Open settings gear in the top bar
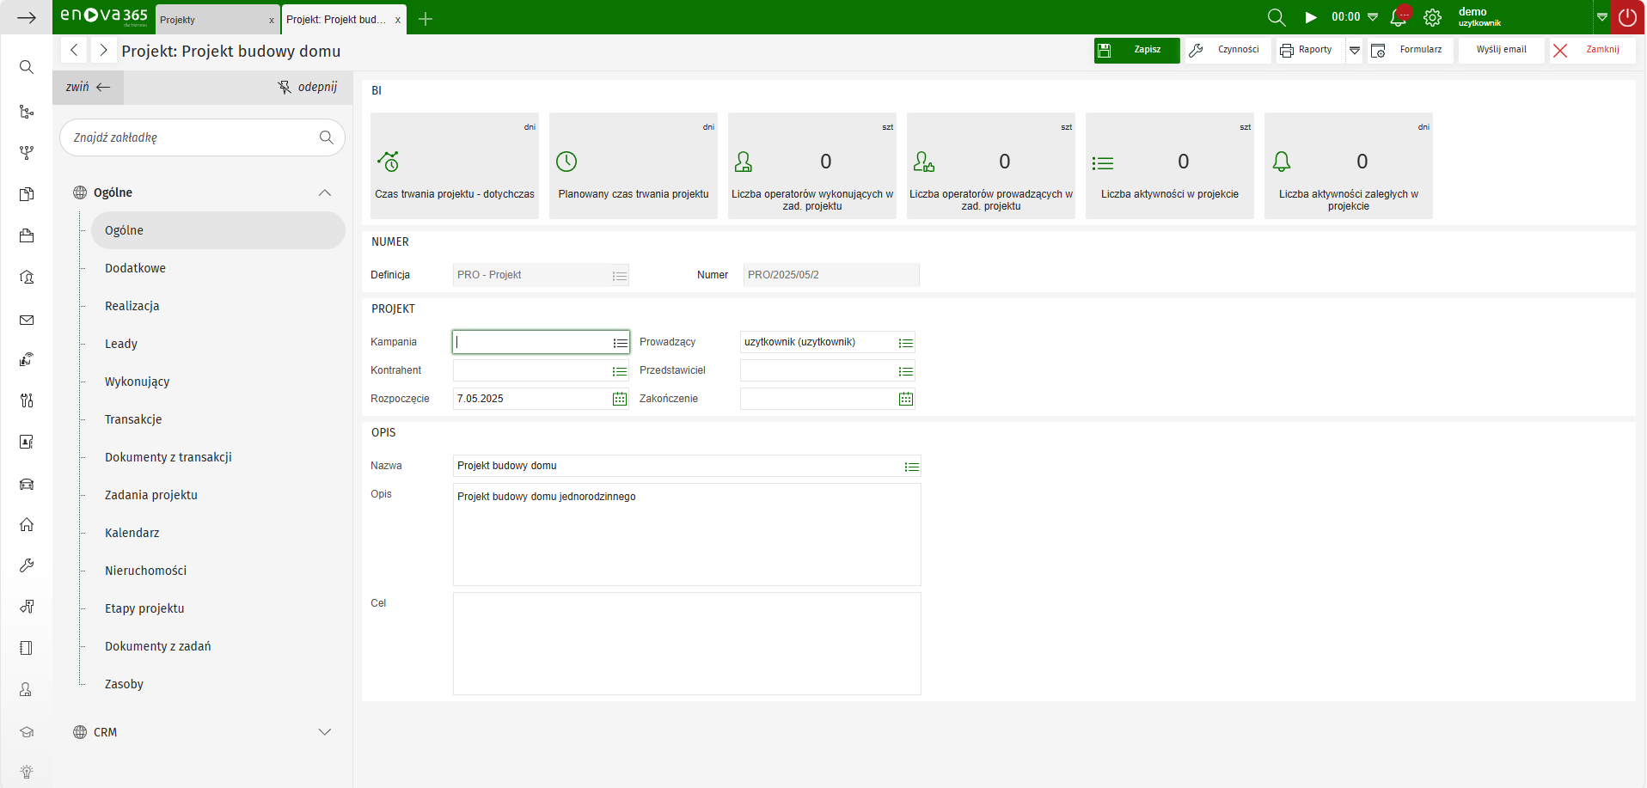 pos(1432,17)
